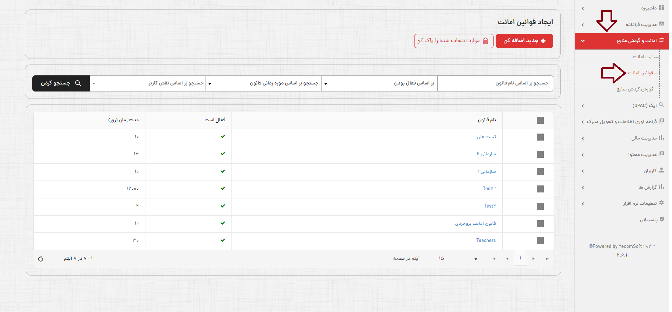The height and width of the screenshot is (312, 672).
Task: Select checkbox for row Test۳
Action: coord(540,189)
